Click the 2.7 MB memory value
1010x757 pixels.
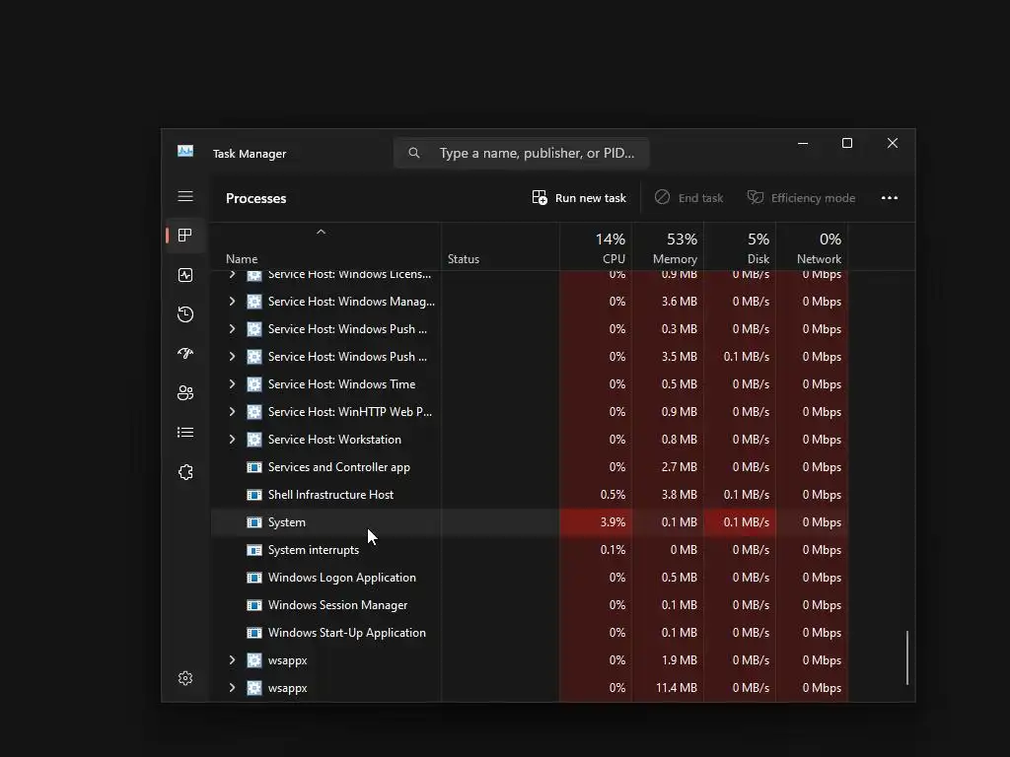pyautogui.click(x=679, y=466)
